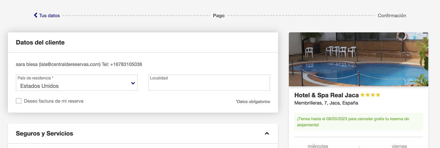Select the Confirmación step label
This screenshot has width=440, height=148.
tap(392, 15)
